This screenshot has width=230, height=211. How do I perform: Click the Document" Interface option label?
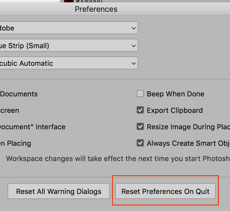(33, 127)
